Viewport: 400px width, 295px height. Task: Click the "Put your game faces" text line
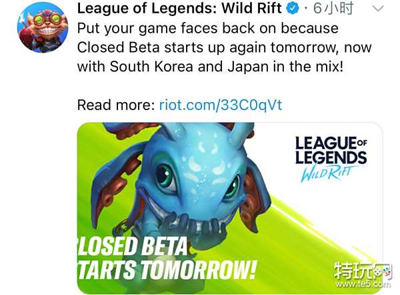pos(207,28)
